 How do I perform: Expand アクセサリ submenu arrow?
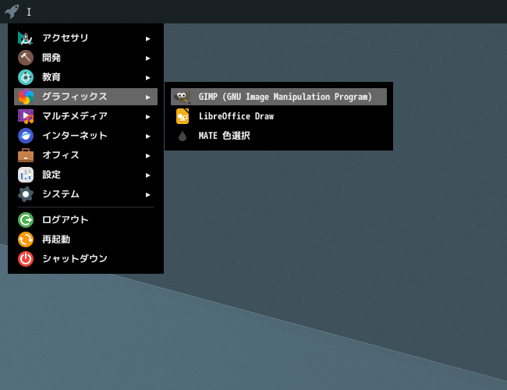(x=147, y=39)
